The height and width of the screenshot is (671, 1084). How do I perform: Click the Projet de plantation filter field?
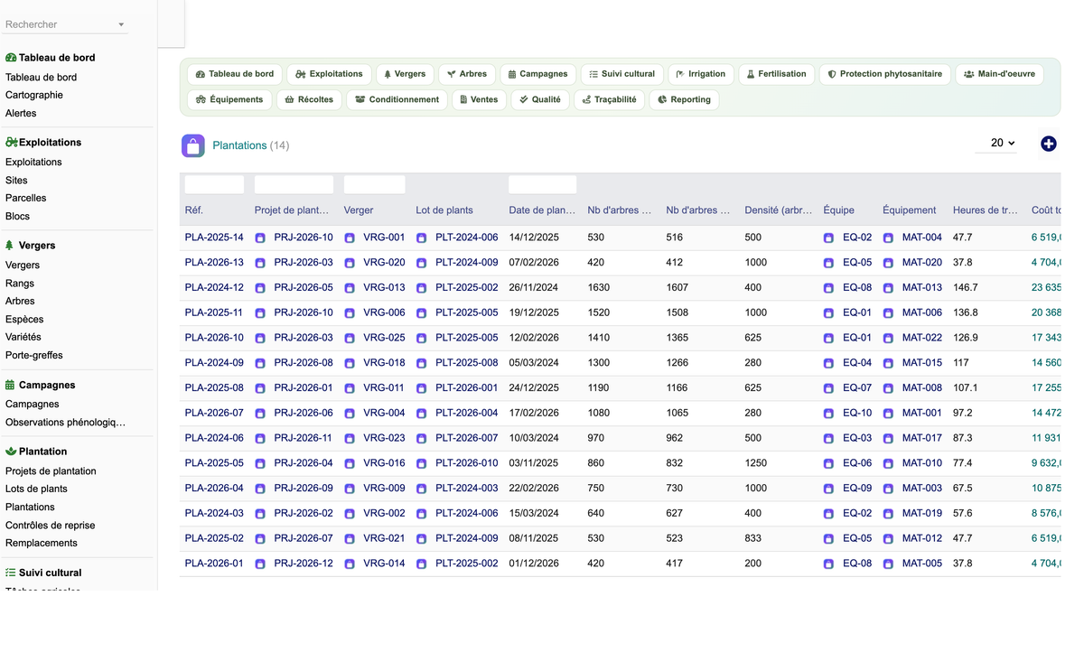tap(294, 184)
